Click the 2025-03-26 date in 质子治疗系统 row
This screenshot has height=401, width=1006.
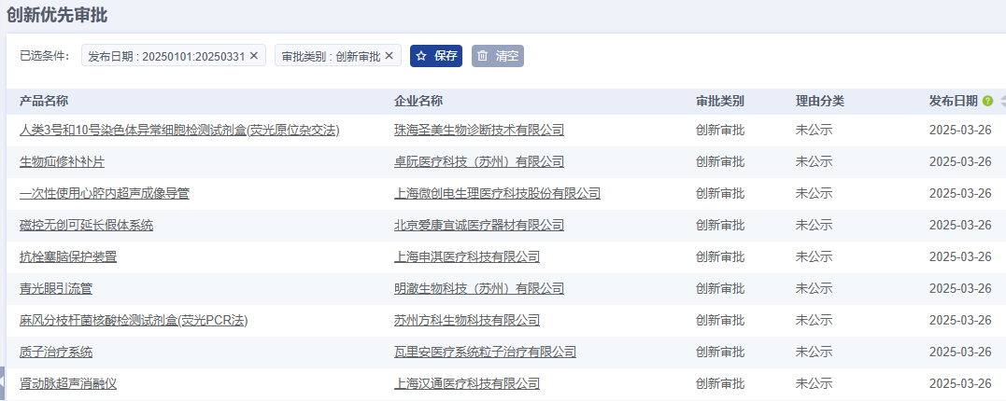point(960,353)
